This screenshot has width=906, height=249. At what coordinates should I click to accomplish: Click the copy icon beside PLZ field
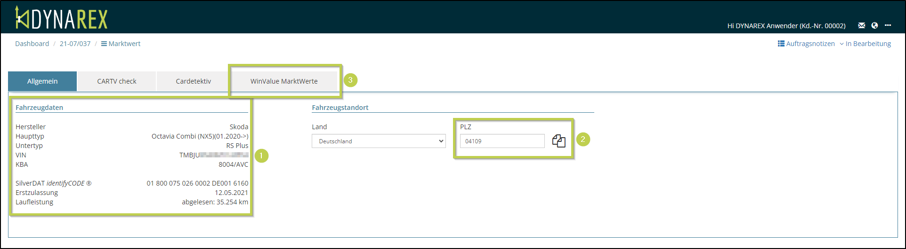pyautogui.click(x=558, y=141)
